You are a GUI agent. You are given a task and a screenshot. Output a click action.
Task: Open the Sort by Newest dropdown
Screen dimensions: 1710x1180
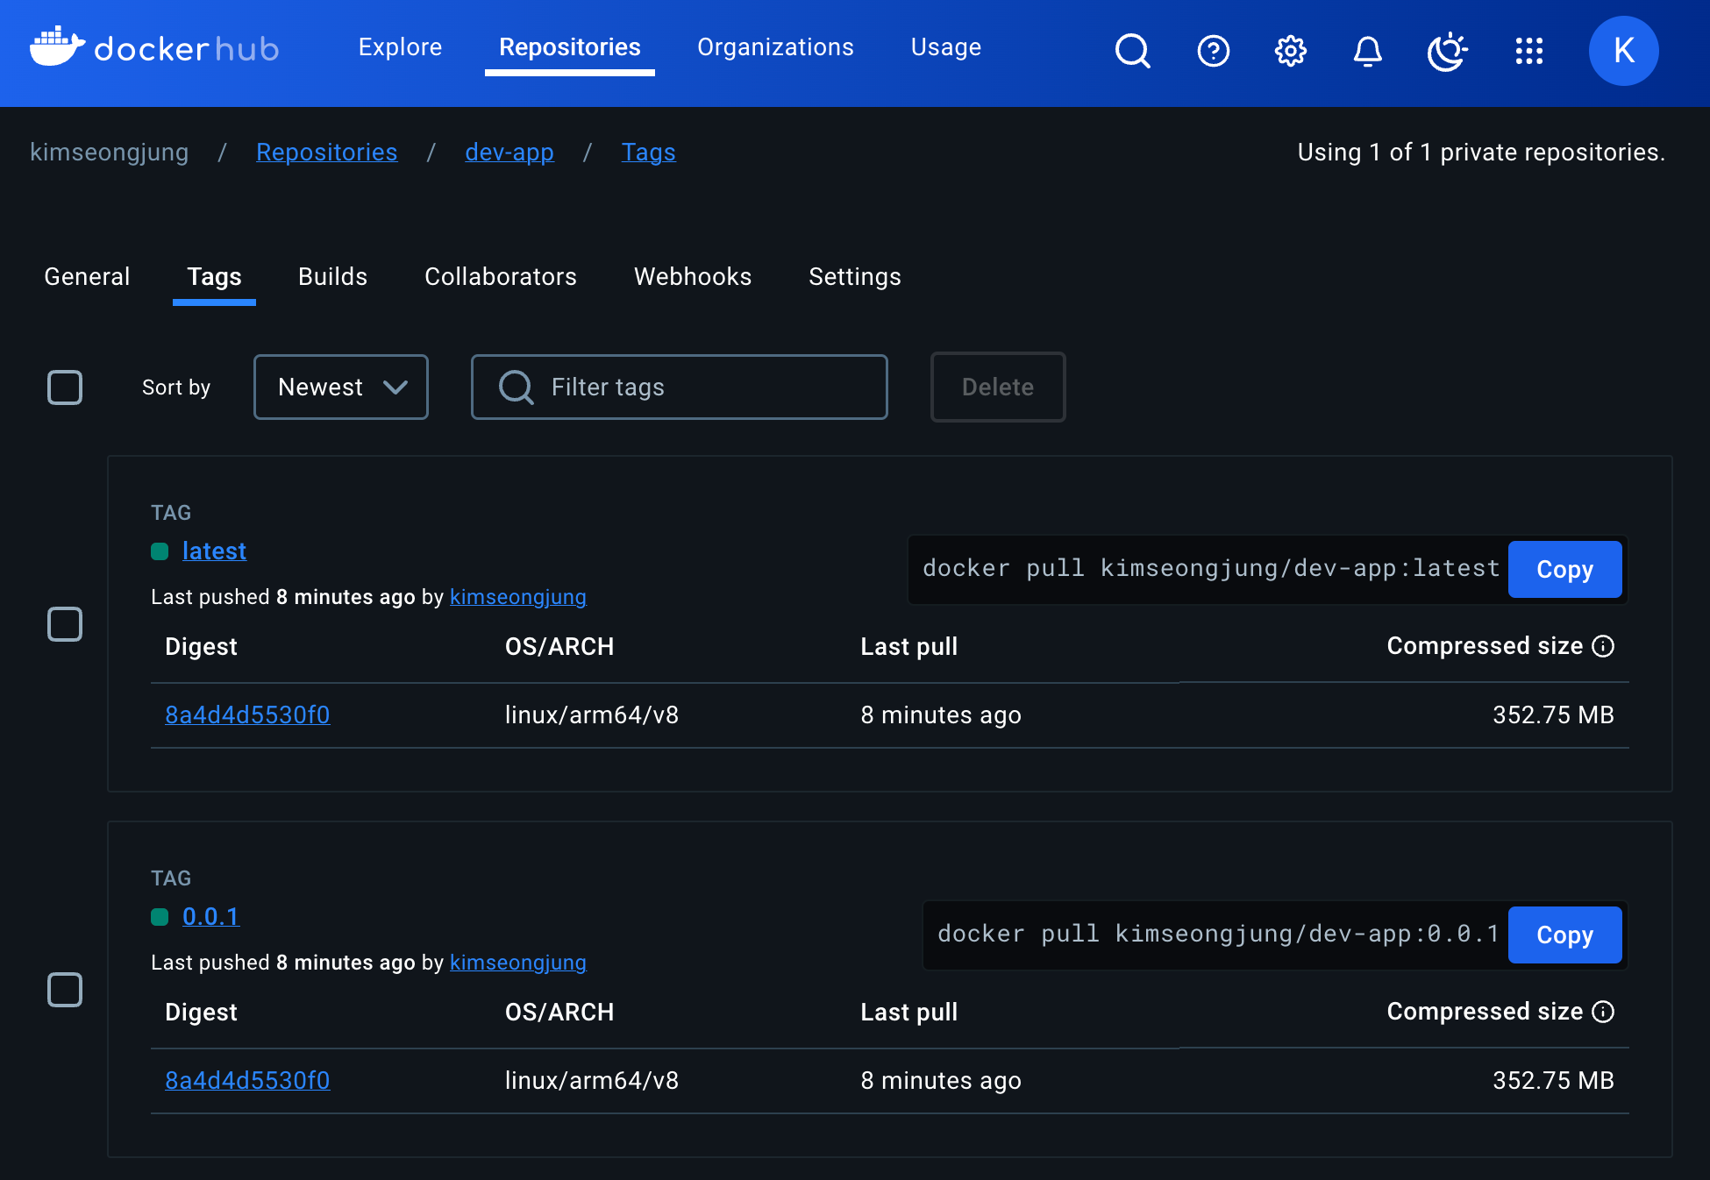(x=341, y=387)
